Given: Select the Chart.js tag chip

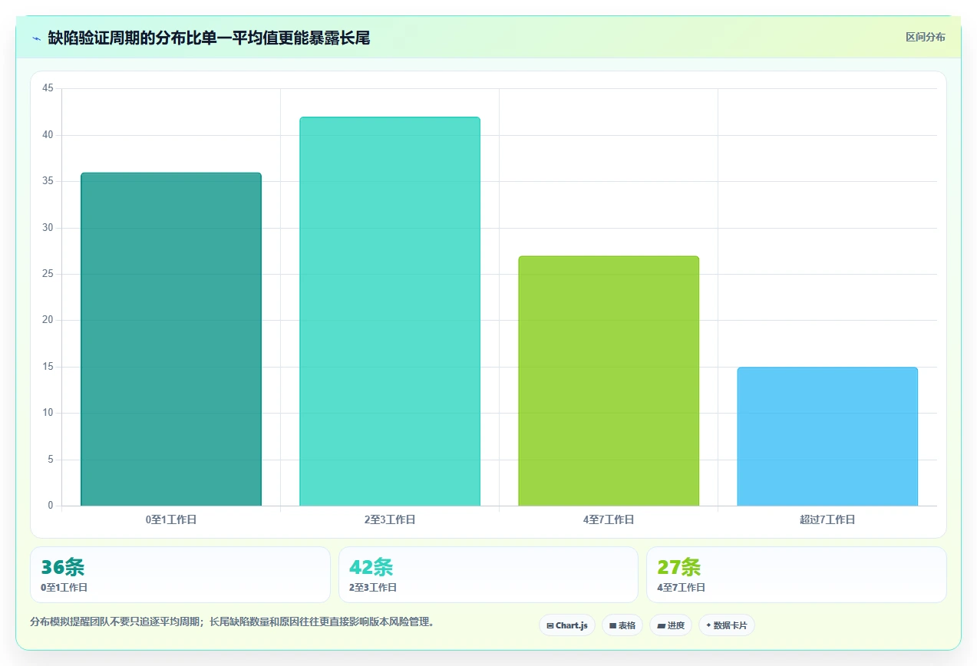Looking at the screenshot, I should point(567,625).
